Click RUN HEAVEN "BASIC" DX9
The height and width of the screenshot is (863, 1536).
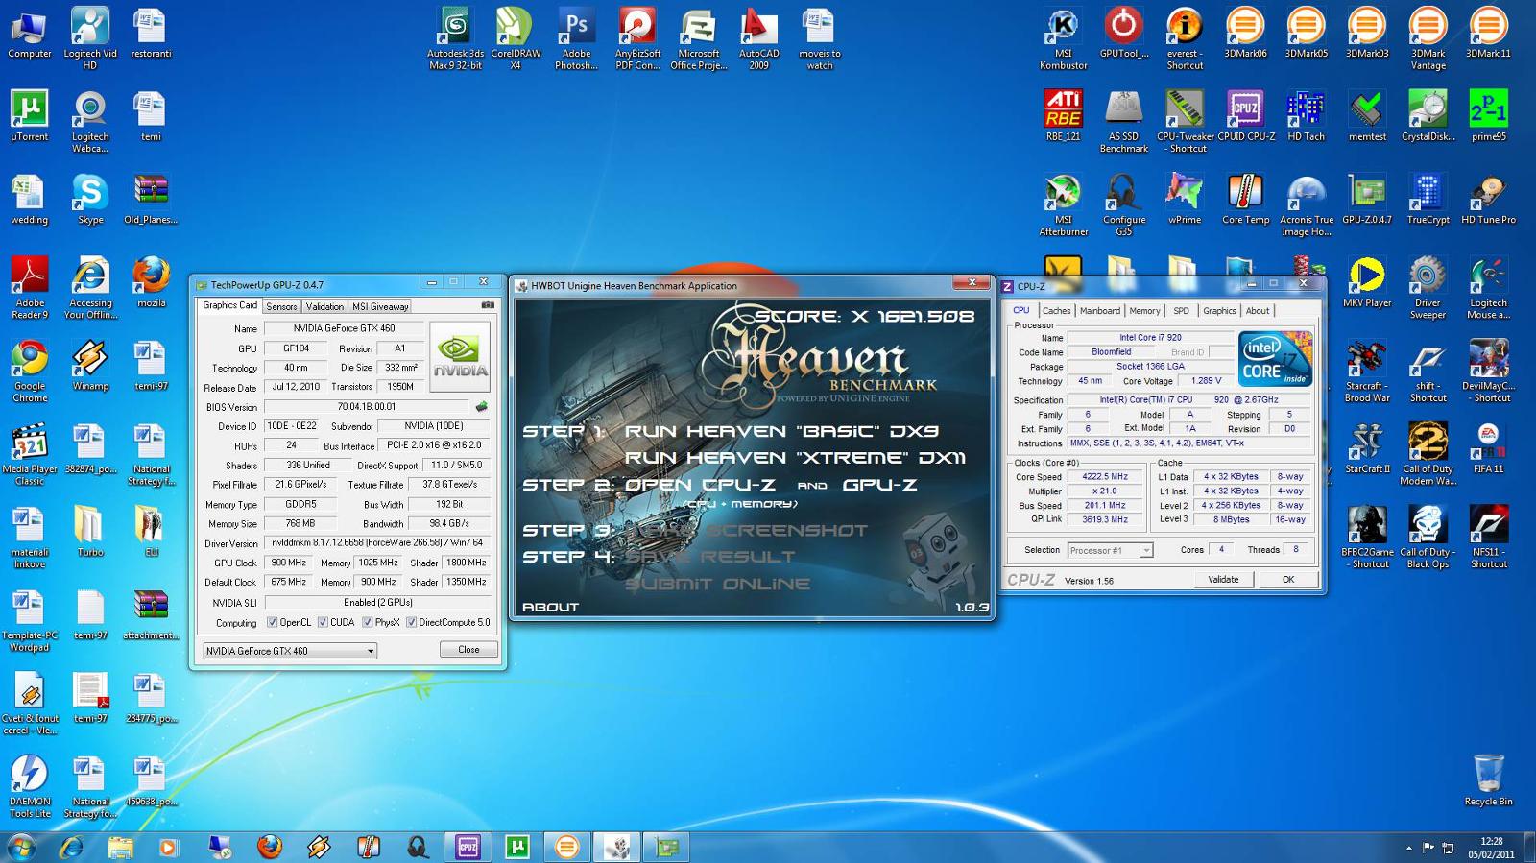781,432
